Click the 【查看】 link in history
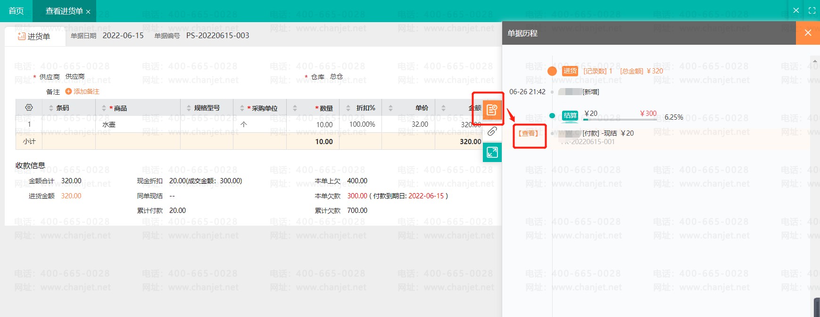The image size is (820, 317). [x=528, y=133]
